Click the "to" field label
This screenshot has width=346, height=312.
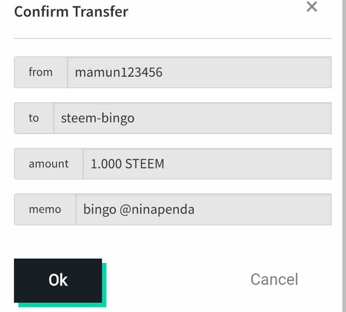tap(34, 118)
